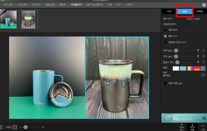Viewport: 207px width, 131px height.
Task: Click the 여백 (px) stepper arrows
Action: coord(204,50)
